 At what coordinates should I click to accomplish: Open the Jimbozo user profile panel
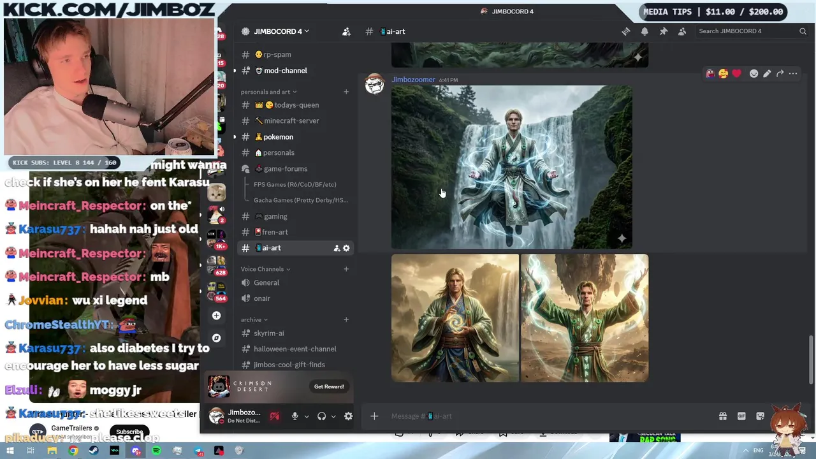pyautogui.click(x=235, y=416)
